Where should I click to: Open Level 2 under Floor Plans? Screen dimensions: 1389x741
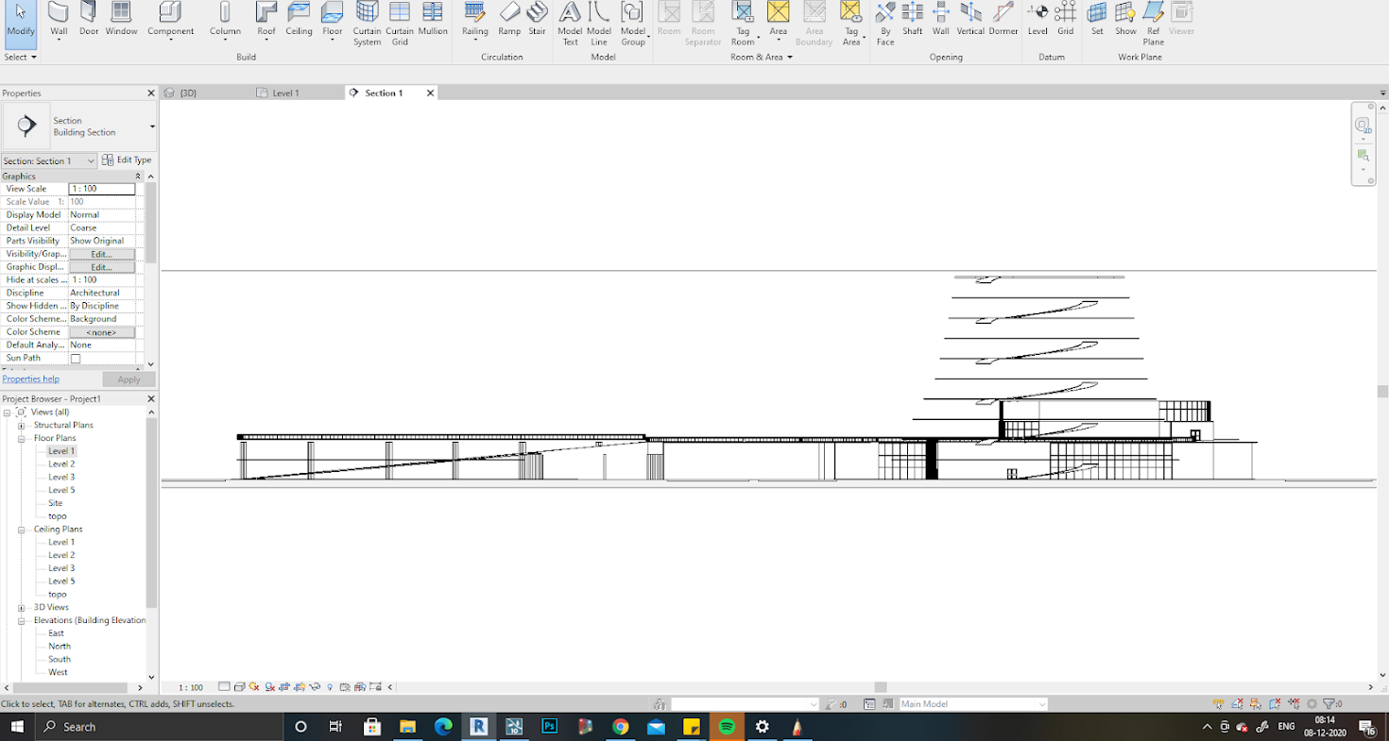61,464
